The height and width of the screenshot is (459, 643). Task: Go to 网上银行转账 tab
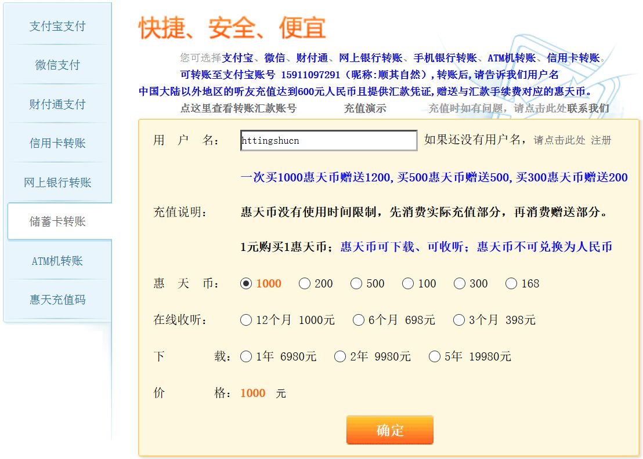click(57, 182)
